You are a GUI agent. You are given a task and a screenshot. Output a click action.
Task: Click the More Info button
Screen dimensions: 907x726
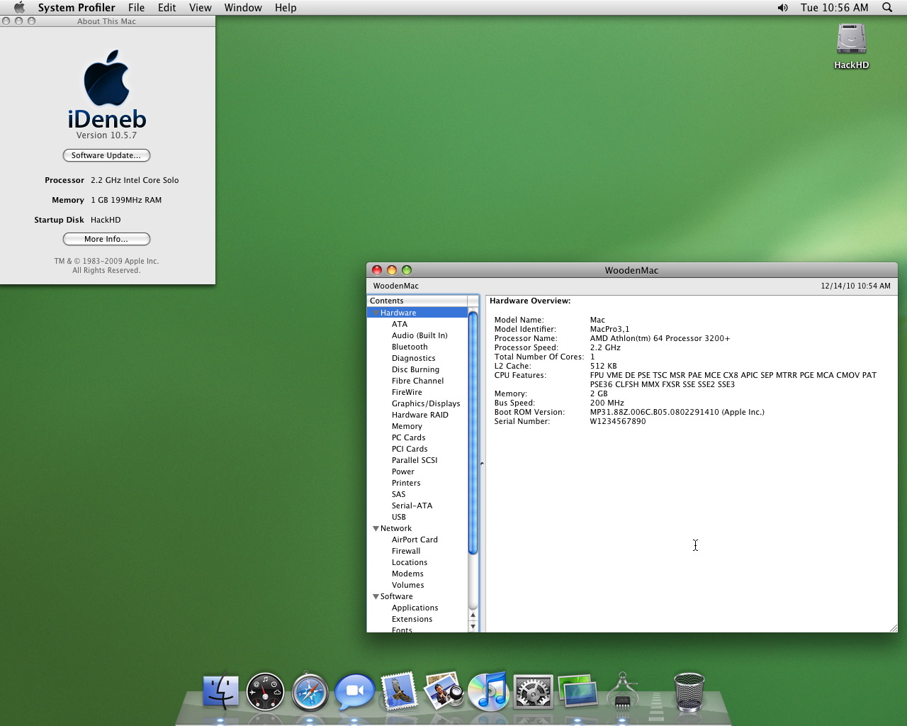pos(106,239)
